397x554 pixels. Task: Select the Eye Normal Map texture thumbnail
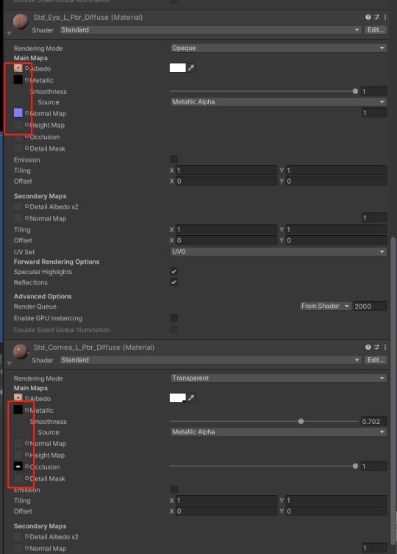pyautogui.click(x=18, y=112)
